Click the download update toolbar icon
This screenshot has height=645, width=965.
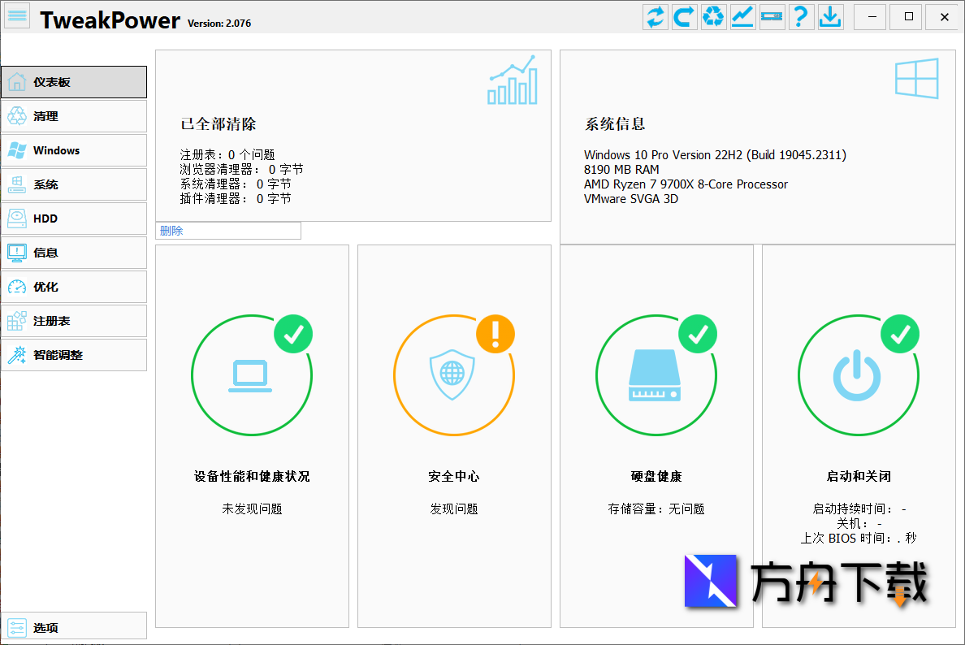tap(830, 16)
